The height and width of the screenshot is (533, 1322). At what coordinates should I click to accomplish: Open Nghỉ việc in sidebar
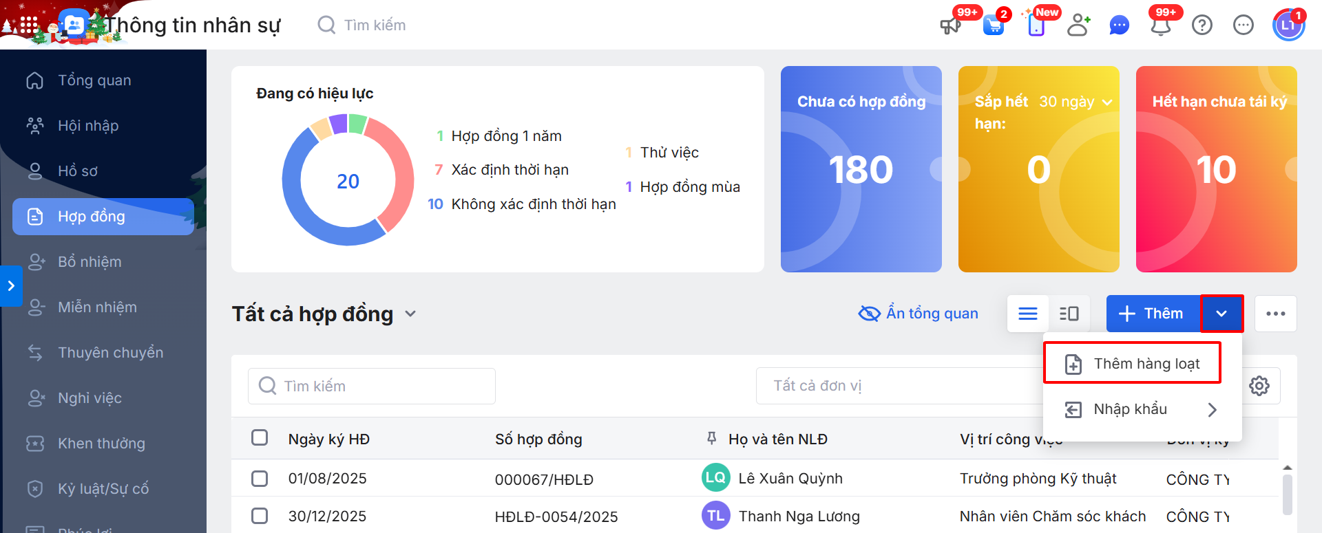tap(103, 398)
